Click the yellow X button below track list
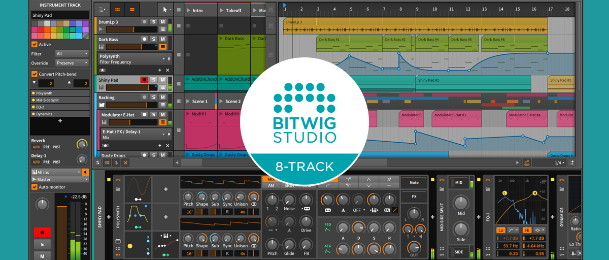 pos(125,162)
